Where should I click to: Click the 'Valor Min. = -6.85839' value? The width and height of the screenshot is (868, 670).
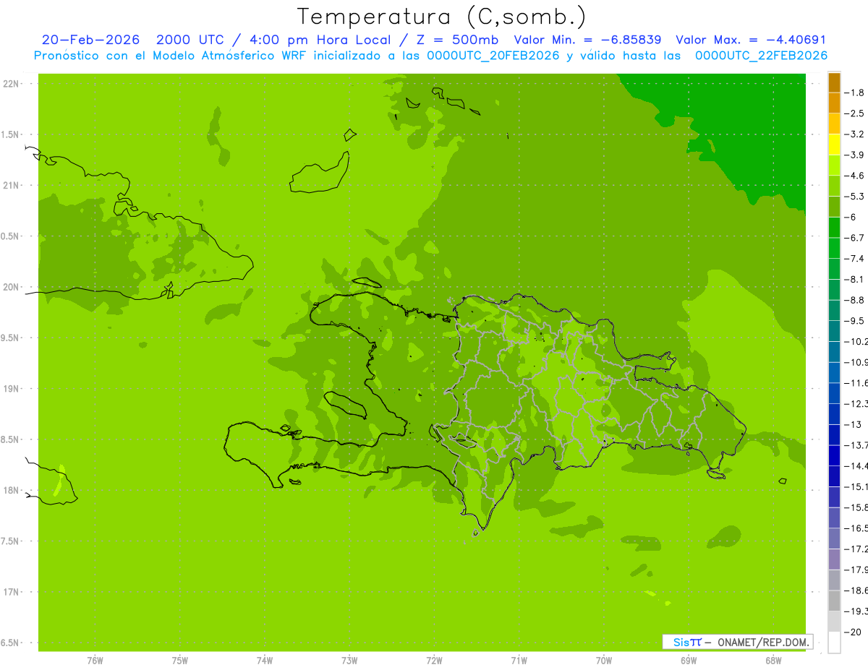point(587,40)
